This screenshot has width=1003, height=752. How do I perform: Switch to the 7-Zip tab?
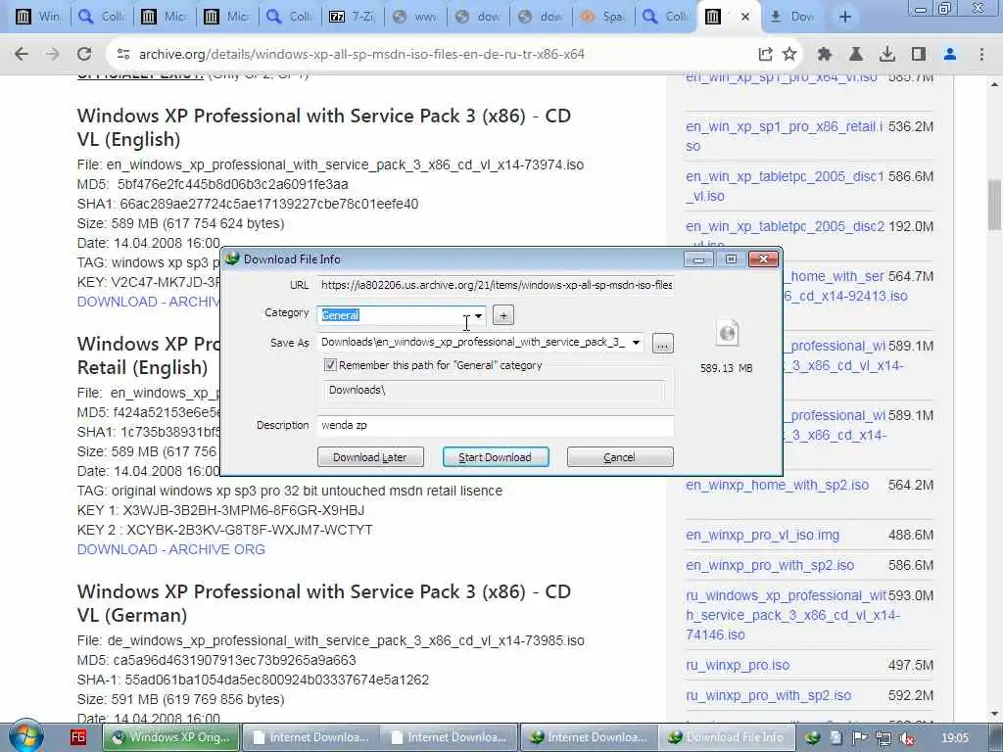pos(352,17)
